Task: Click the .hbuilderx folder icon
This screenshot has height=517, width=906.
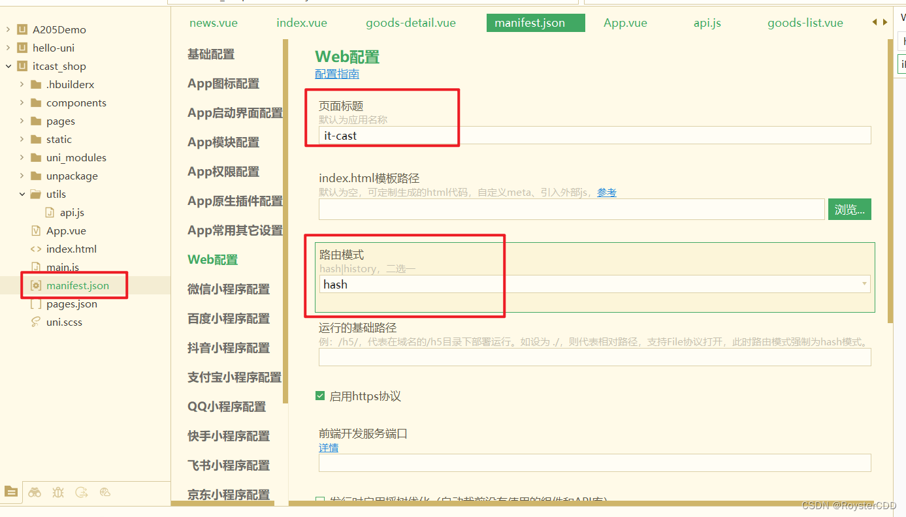Action: pos(36,84)
